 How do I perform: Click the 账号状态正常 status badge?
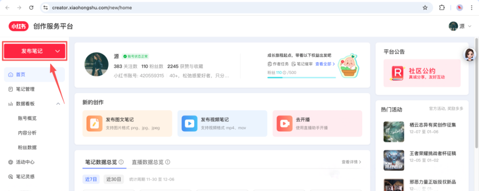pos(135,56)
